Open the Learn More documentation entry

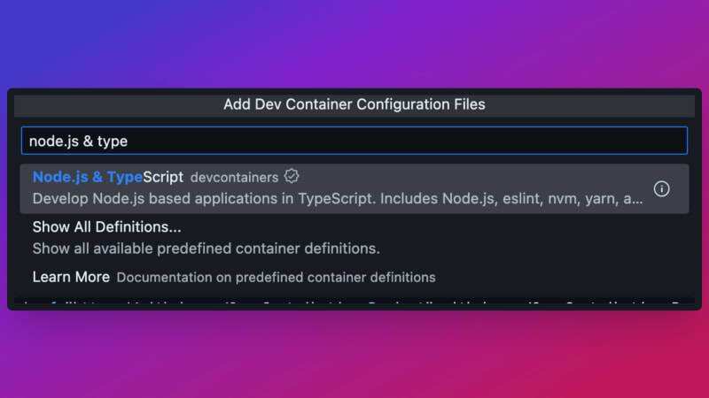pyautogui.click(x=71, y=277)
